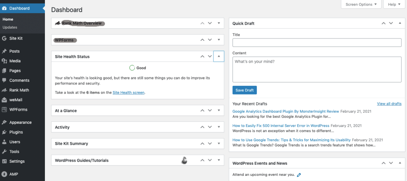Viewport: 407px width, 181px height.
Task: Expand the At a Glance panel
Action: 219,110
